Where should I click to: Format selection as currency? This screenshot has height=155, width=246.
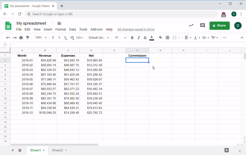[53, 38]
